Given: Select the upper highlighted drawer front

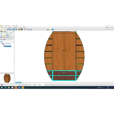Looking at the screenshot, I should click(x=64, y=73).
